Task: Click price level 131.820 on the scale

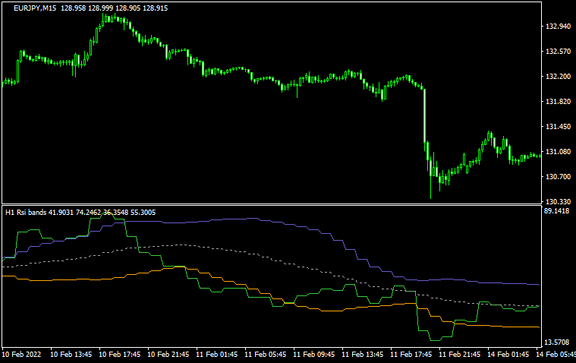Action: click(x=559, y=101)
